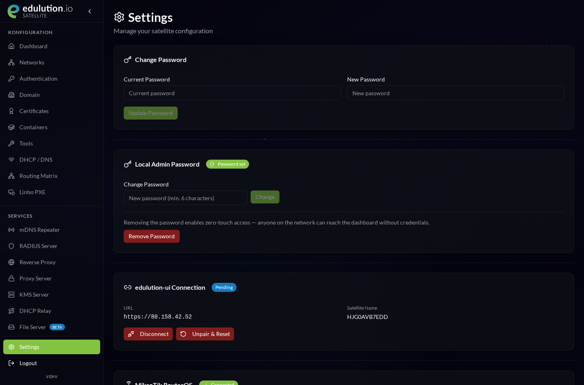584x385 pixels.
Task: Click the Update Password button
Action: point(150,113)
